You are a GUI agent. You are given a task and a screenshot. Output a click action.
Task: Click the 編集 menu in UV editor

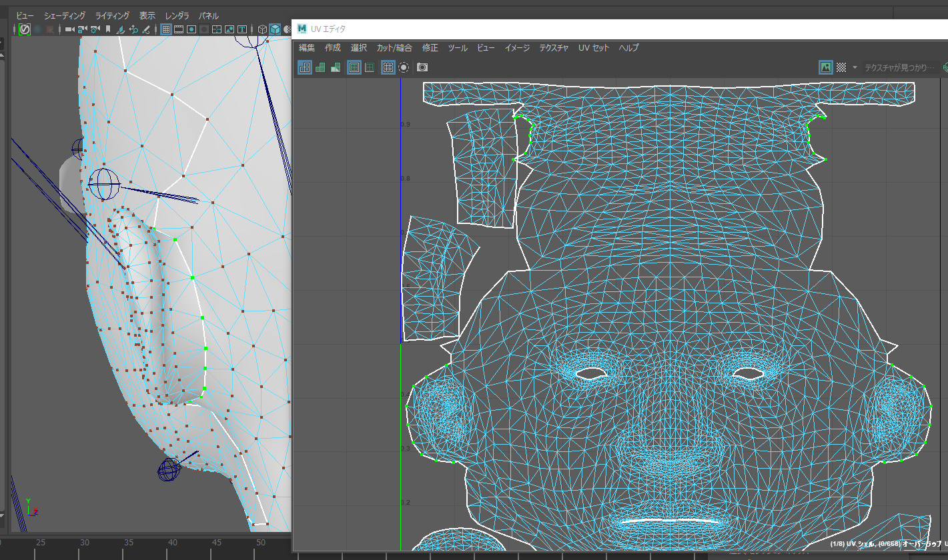pos(307,48)
